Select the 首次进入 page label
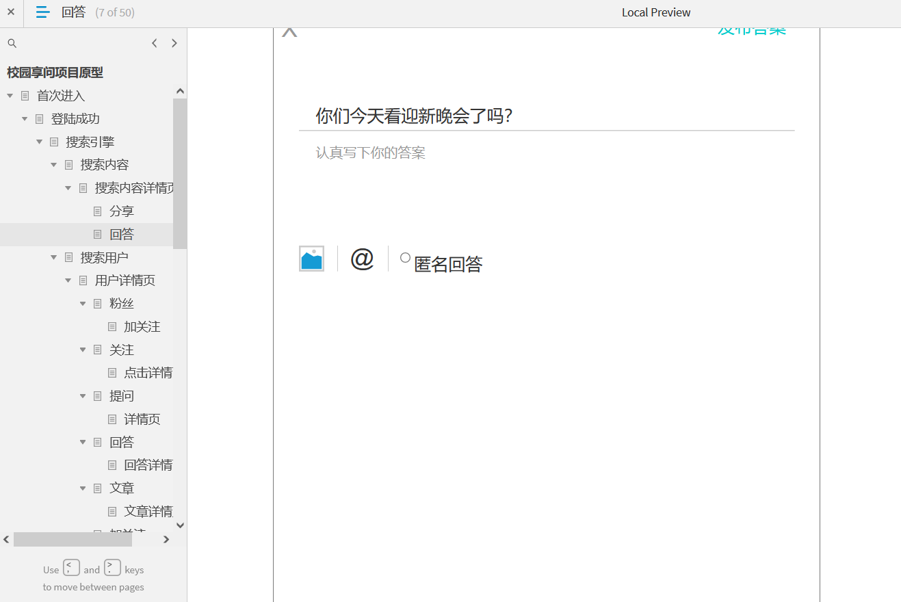This screenshot has width=901, height=602. (x=61, y=96)
